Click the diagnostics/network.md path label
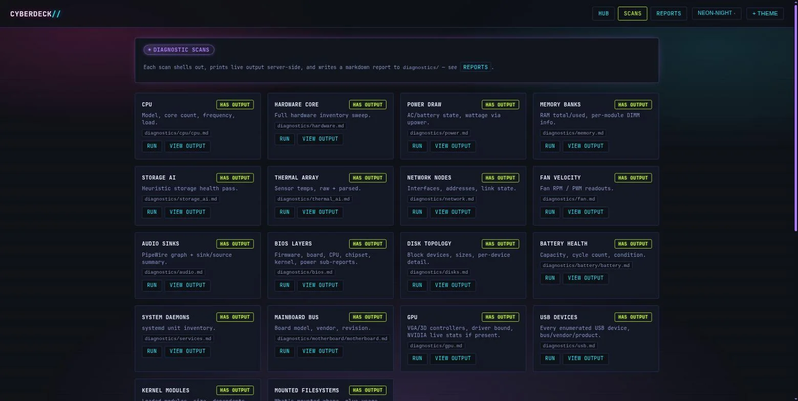Screen dimensions: 798x401 coord(442,199)
